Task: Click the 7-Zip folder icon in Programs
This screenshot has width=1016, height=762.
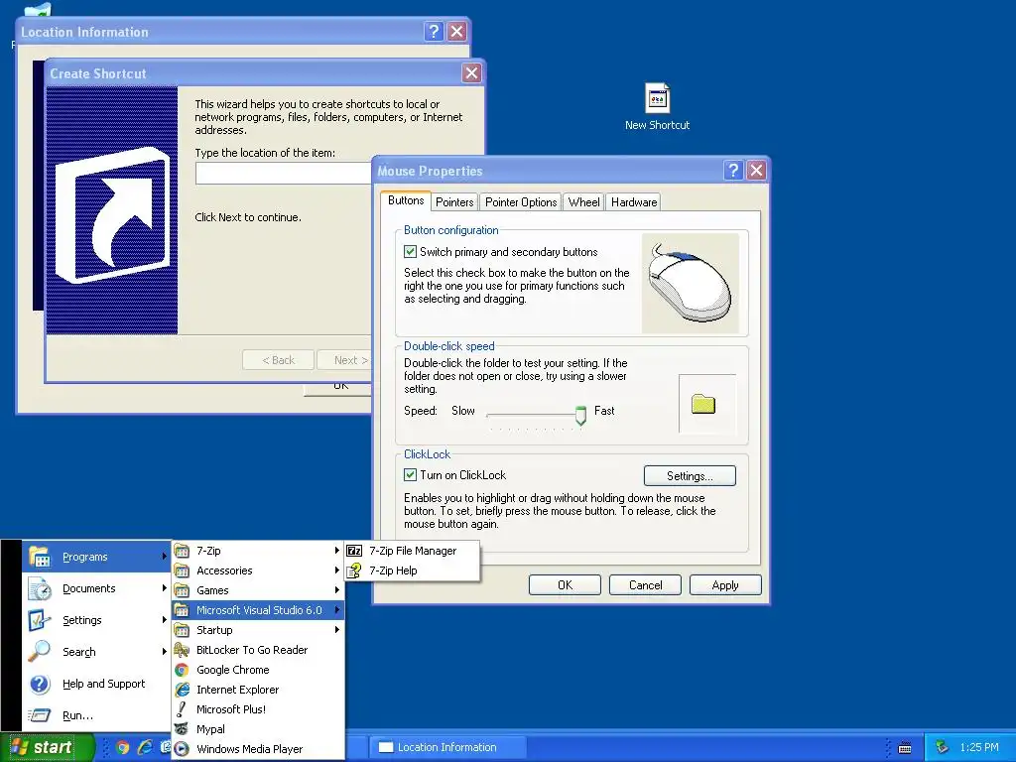Action: [183, 551]
